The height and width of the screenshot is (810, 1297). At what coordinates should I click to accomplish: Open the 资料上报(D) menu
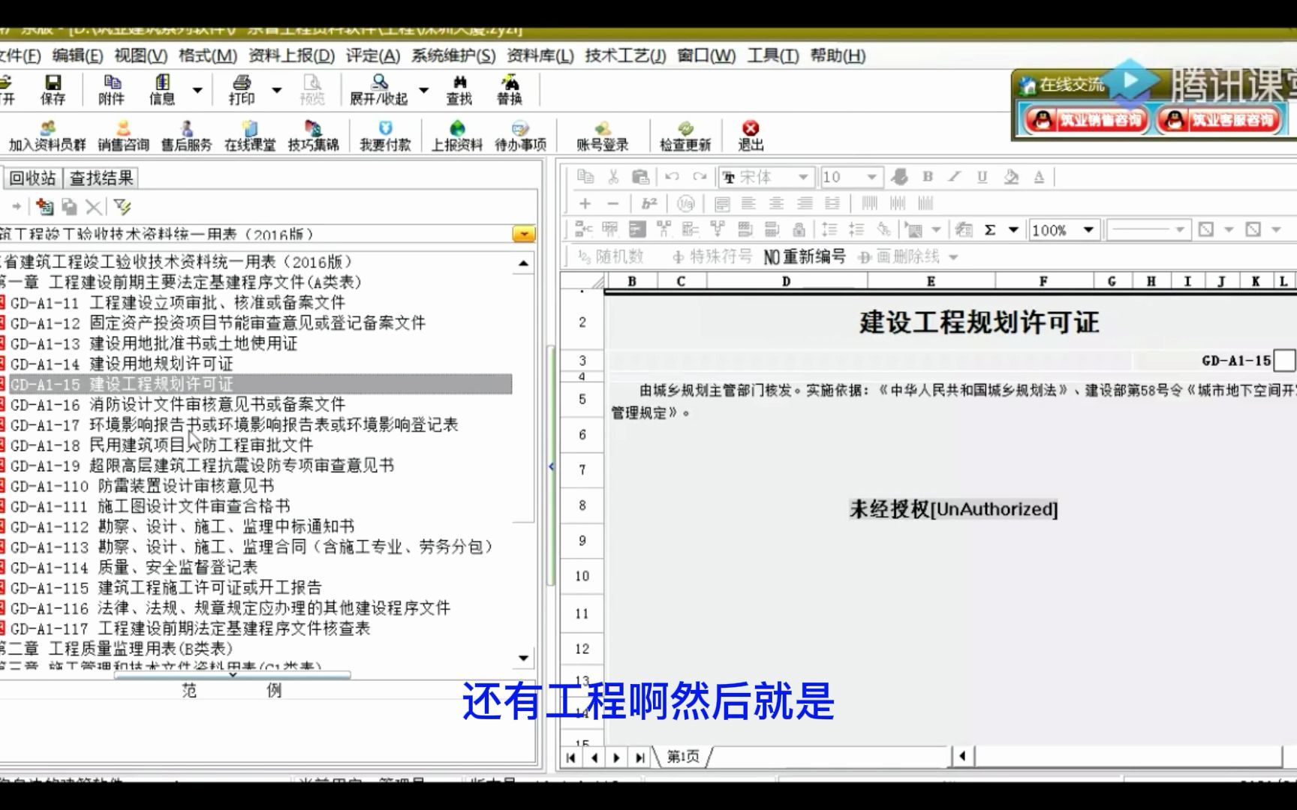click(292, 55)
